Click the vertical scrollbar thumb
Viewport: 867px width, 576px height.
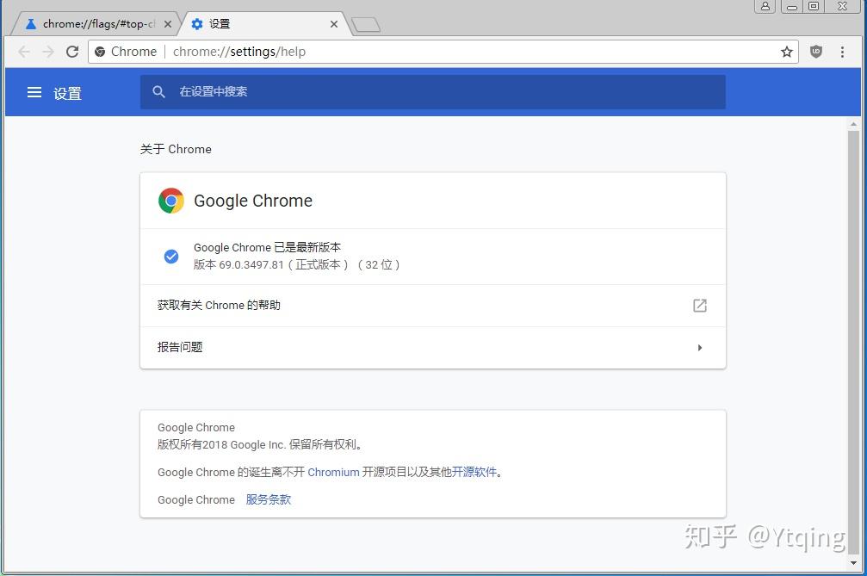pos(854,341)
